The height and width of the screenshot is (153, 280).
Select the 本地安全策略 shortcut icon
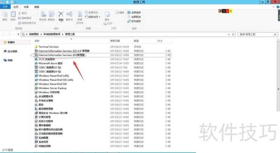coord(36,100)
